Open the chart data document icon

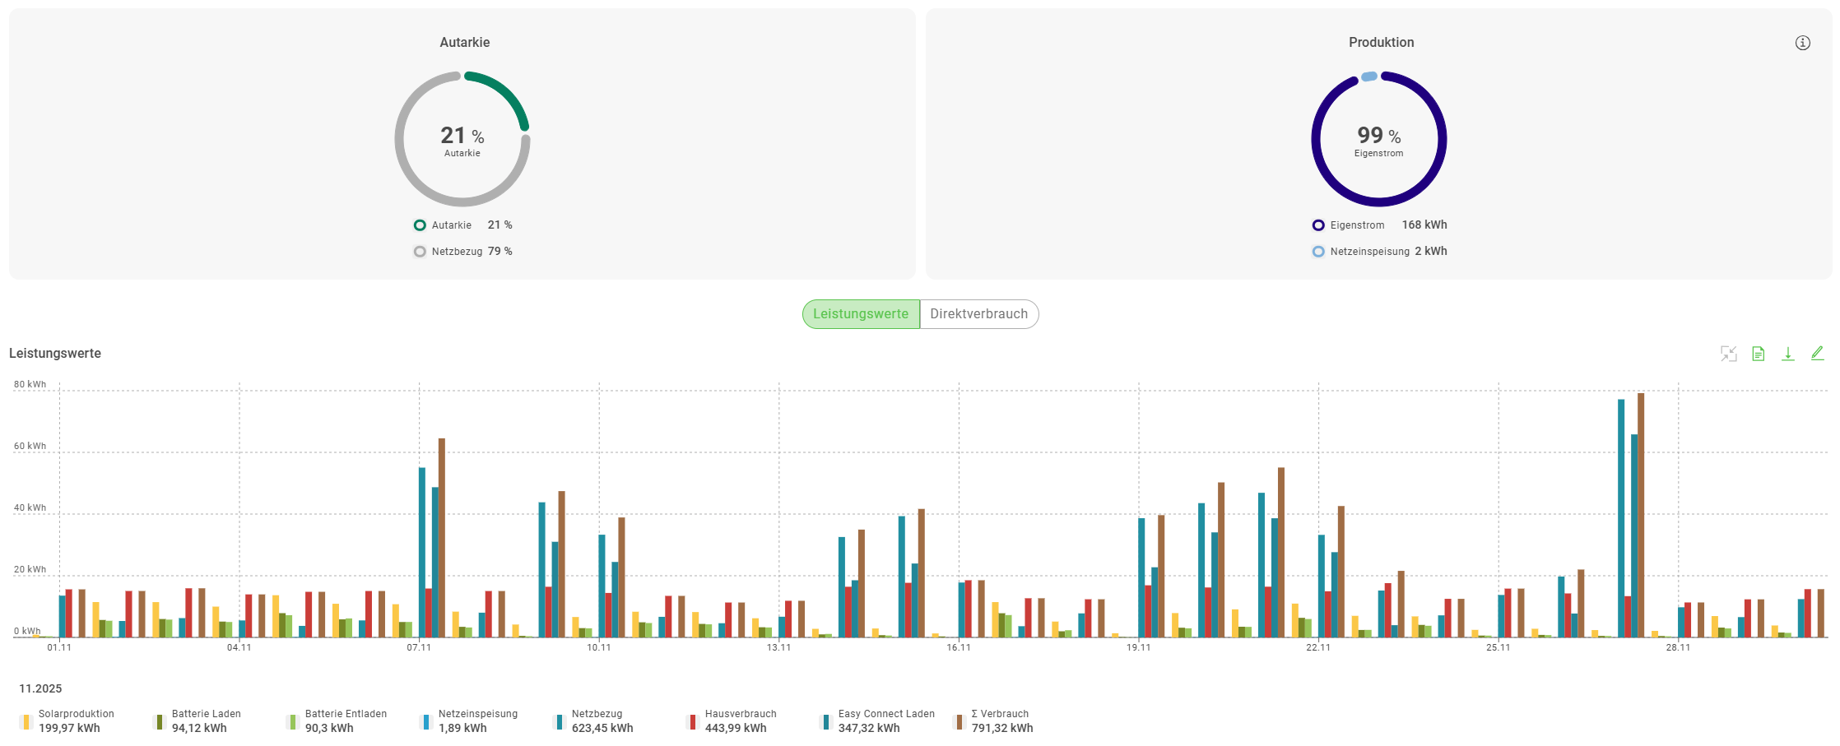tap(1758, 354)
